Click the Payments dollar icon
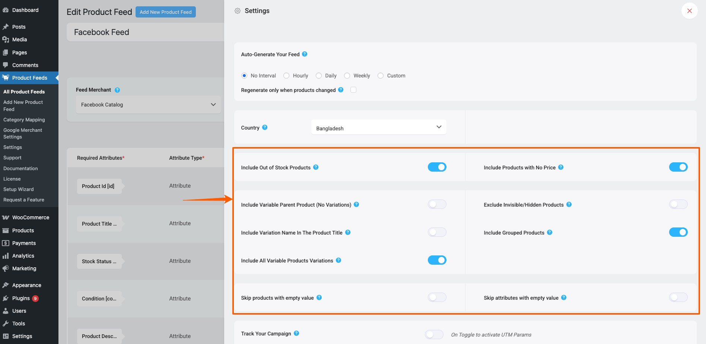The height and width of the screenshot is (344, 706). pyautogui.click(x=6, y=243)
